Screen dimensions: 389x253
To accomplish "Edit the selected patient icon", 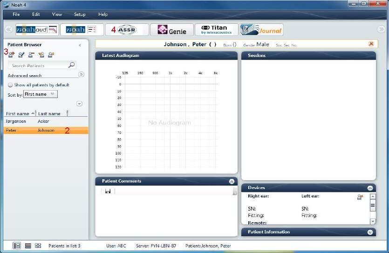I will (21, 55).
